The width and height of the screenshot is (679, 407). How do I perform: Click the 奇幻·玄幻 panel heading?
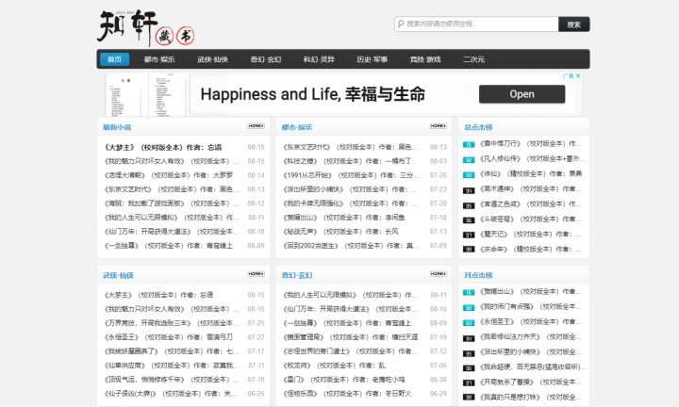coord(297,275)
